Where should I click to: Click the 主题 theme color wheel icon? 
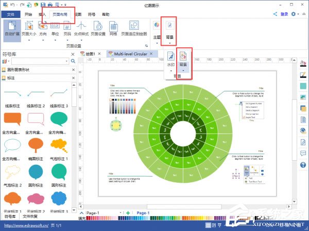tap(157, 25)
